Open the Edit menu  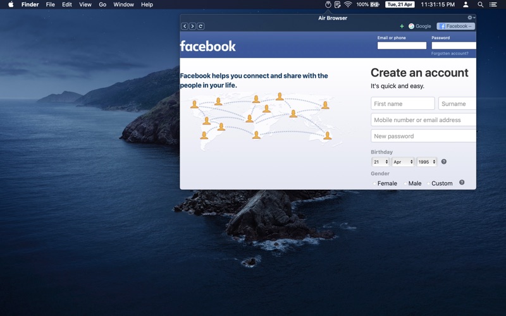tap(67, 4)
